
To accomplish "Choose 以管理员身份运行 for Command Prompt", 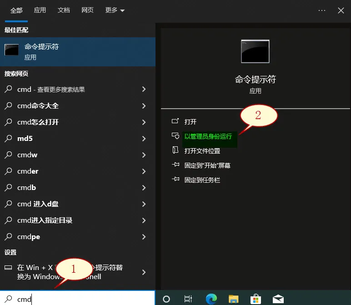I will tap(208, 136).
